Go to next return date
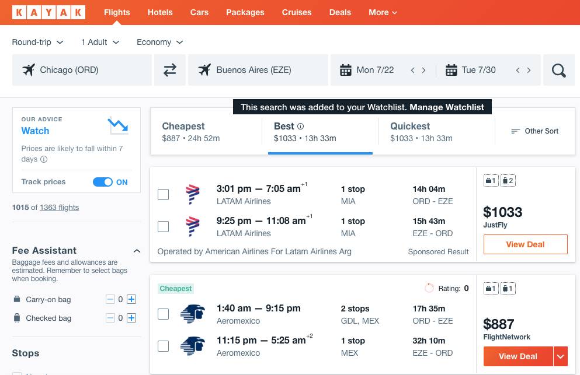Screen dimensions: 580x375 point(529,70)
